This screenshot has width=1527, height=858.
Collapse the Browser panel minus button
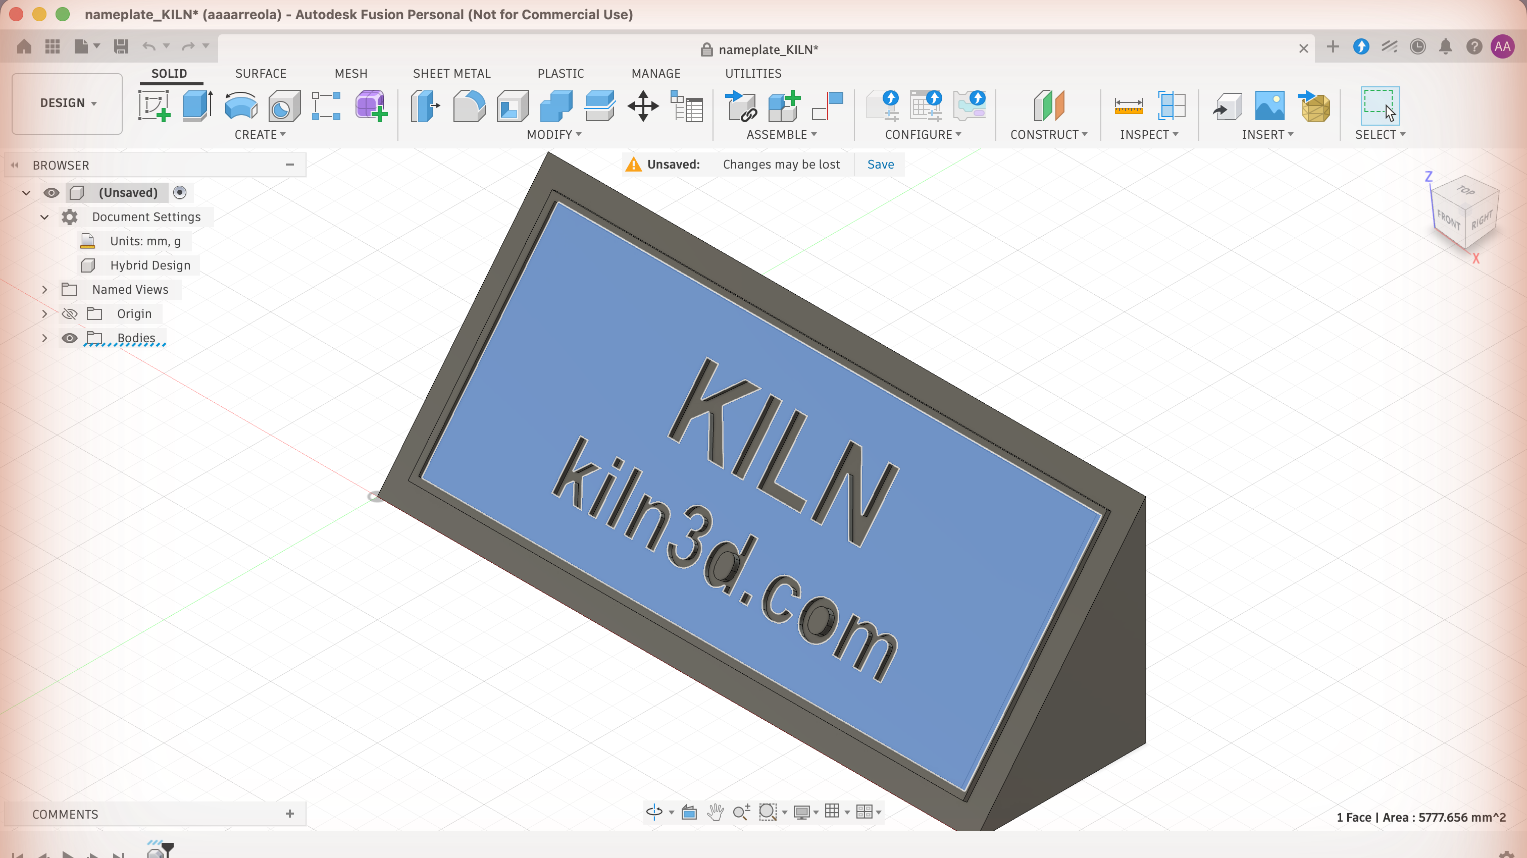(x=290, y=165)
